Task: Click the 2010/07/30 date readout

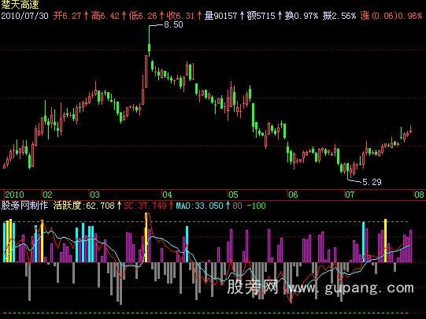Action: pos(24,16)
